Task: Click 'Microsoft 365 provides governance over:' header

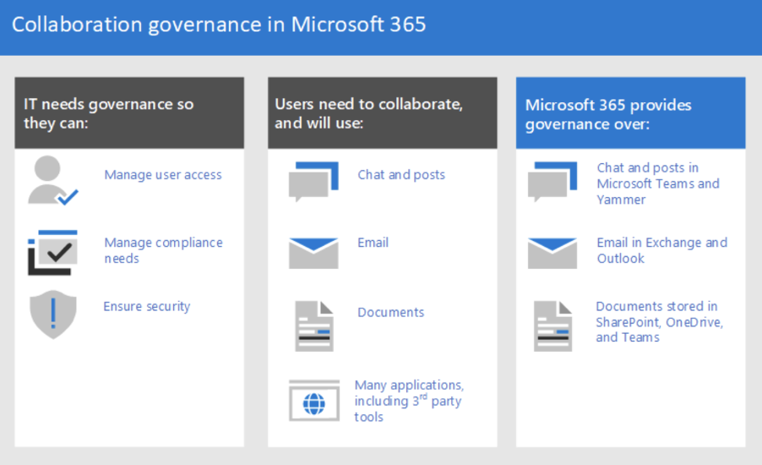Action: coord(631,112)
